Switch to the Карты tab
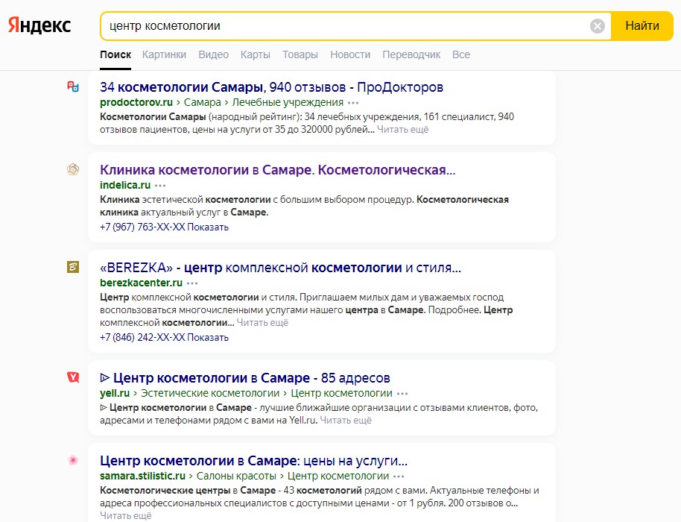Image resolution: width=681 pixels, height=522 pixels. 256,54
